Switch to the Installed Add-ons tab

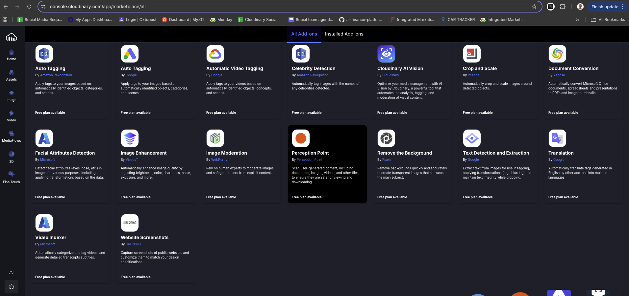pos(344,34)
